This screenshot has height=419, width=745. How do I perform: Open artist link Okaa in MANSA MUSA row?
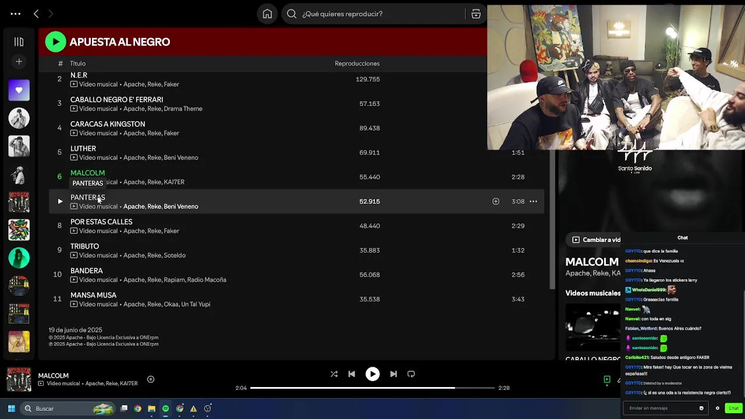pyautogui.click(x=171, y=304)
